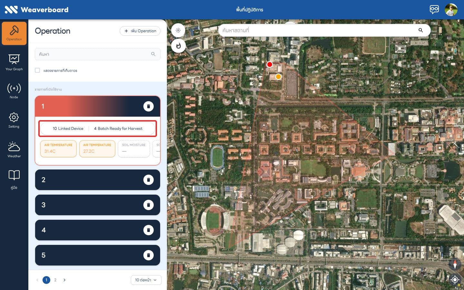Go to page 2 of operations
The image size is (464, 290).
55,280
